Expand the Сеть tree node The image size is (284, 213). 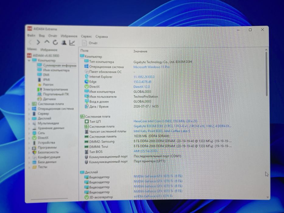29,133
